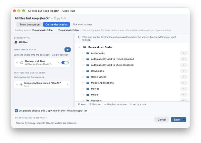Select the Audiobooks folder icon
Screen dimensions: 201x143
pyautogui.click(x=88, y=53)
